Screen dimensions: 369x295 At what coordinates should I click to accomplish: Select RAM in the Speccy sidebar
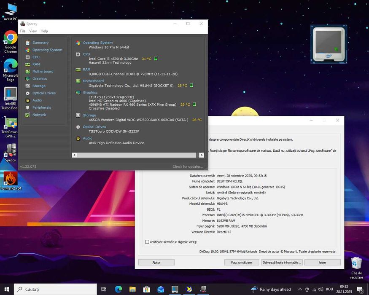[x=36, y=64]
